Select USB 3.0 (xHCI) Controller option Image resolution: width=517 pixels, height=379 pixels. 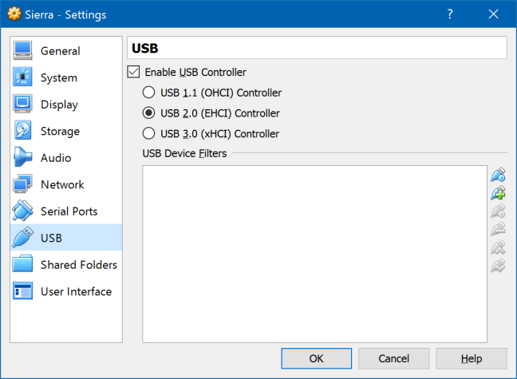[148, 133]
